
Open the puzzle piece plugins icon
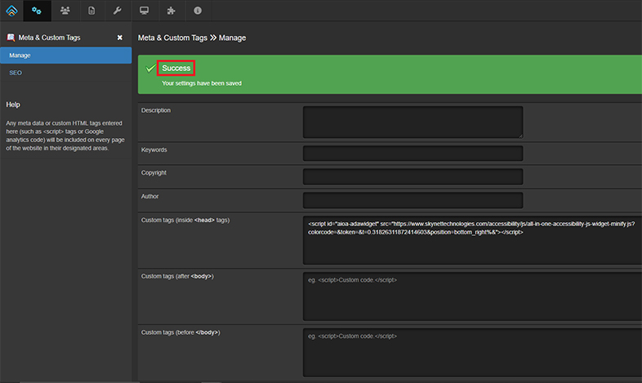171,11
